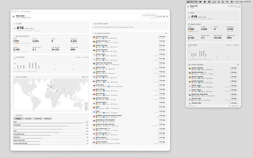
Task: Click the /diving/indonesia page row
Action: (x=51, y=135)
